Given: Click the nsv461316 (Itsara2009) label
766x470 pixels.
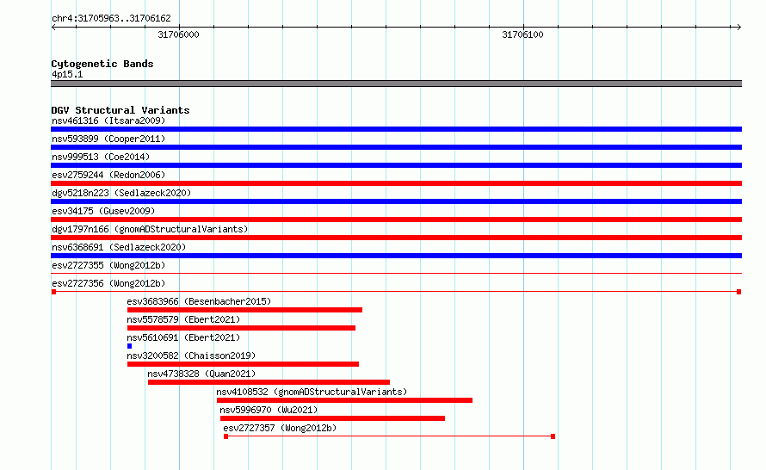Looking at the screenshot, I should [x=108, y=121].
